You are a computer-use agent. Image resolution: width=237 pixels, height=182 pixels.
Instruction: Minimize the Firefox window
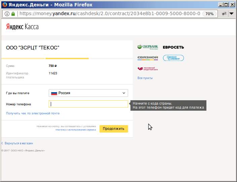[x=221, y=5]
